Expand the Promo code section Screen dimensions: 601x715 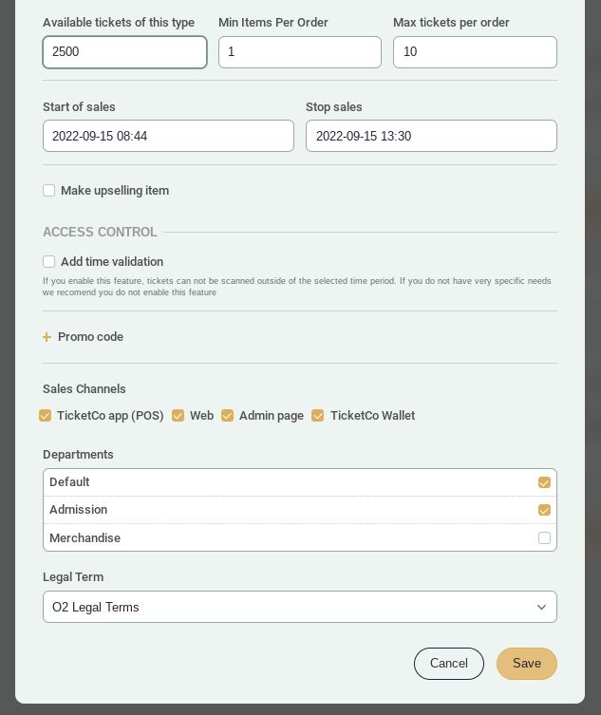pyautogui.click(x=90, y=337)
